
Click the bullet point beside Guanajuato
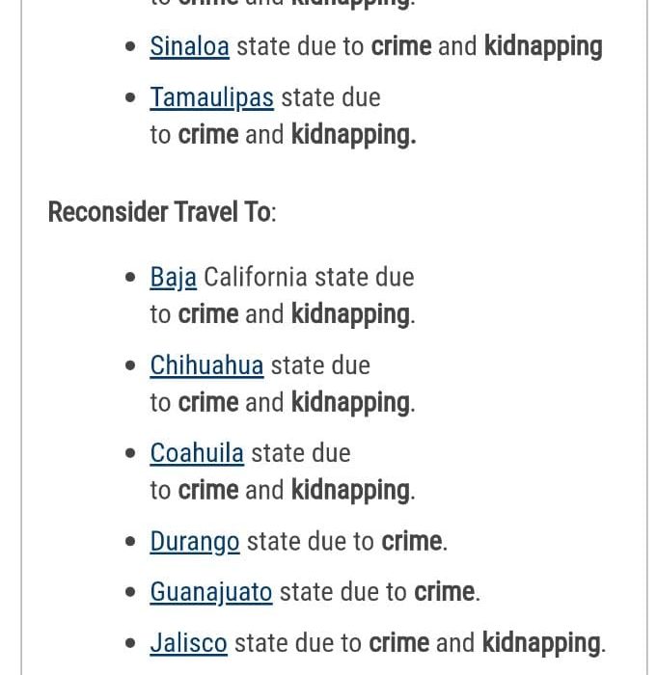click(131, 593)
